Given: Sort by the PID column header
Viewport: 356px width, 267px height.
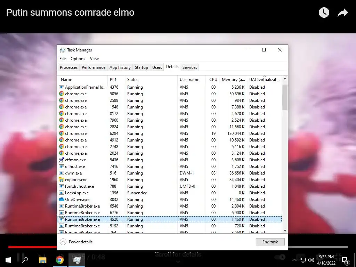Looking at the screenshot, I should [116, 80].
